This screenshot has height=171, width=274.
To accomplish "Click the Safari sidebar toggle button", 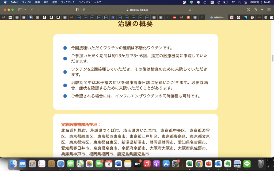I will pyautogui.click(x=20, y=10).
